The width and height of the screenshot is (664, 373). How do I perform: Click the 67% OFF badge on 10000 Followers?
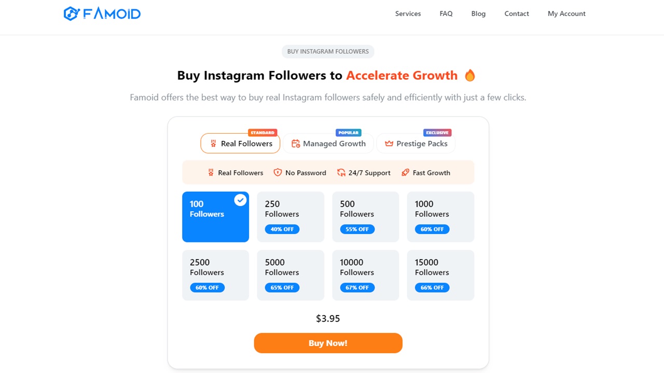(357, 288)
